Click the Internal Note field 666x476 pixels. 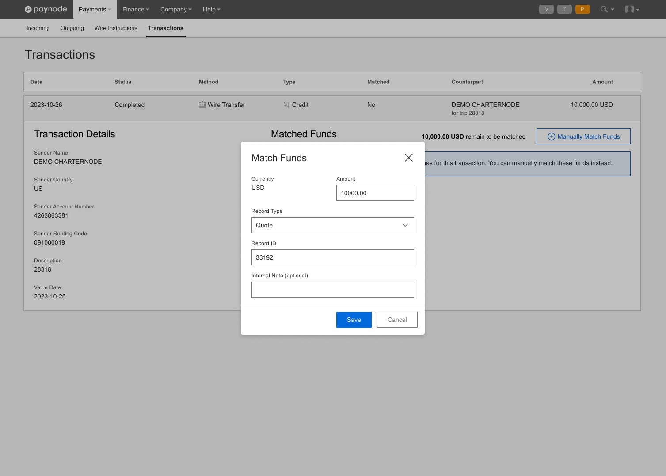(333, 290)
